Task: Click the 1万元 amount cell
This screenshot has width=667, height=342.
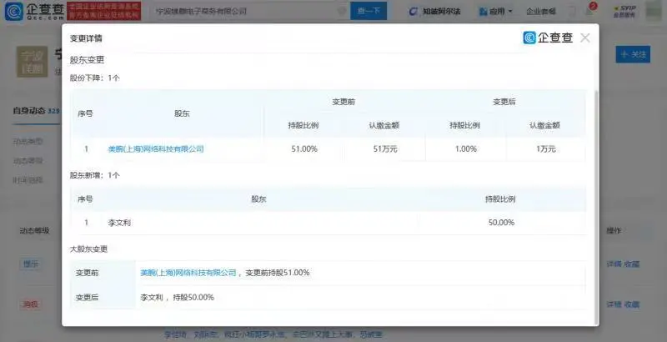Action: (x=546, y=148)
